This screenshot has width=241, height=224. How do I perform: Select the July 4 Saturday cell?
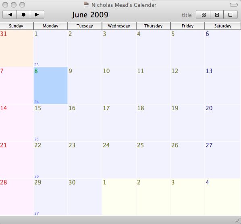[x=223, y=197]
